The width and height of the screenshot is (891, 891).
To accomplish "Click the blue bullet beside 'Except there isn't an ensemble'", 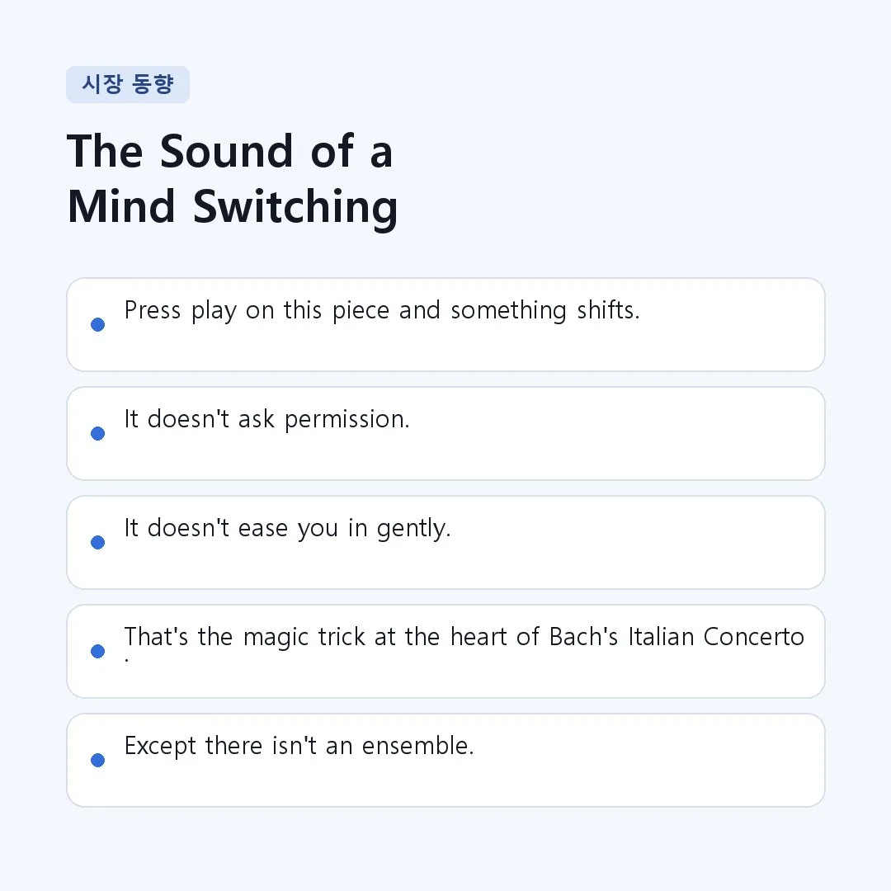I will coord(97,761).
